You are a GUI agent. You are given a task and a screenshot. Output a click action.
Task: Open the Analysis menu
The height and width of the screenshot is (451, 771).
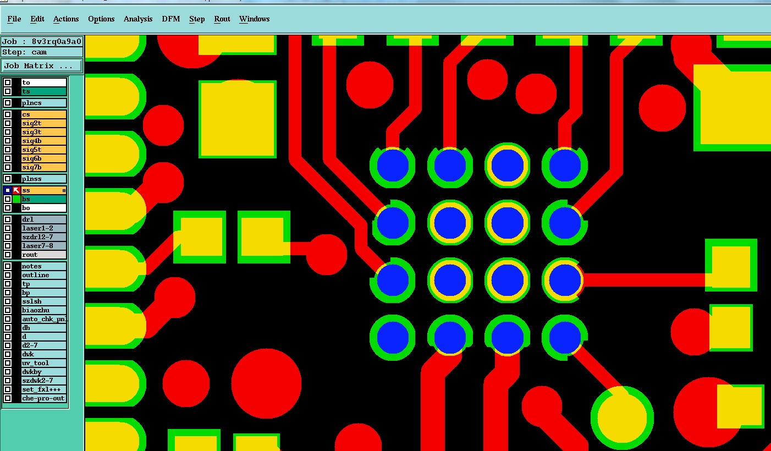click(138, 19)
